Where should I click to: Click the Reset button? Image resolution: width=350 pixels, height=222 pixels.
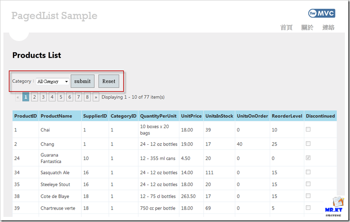coord(109,81)
